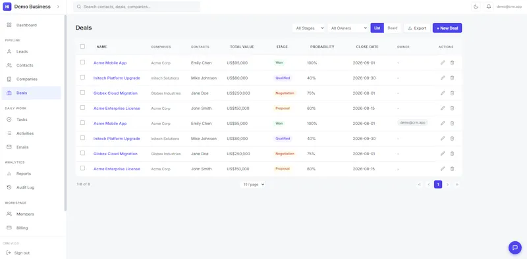Viewport: 527px width, 259px height.
Task: Click the OWNER column header
Action: click(403, 47)
